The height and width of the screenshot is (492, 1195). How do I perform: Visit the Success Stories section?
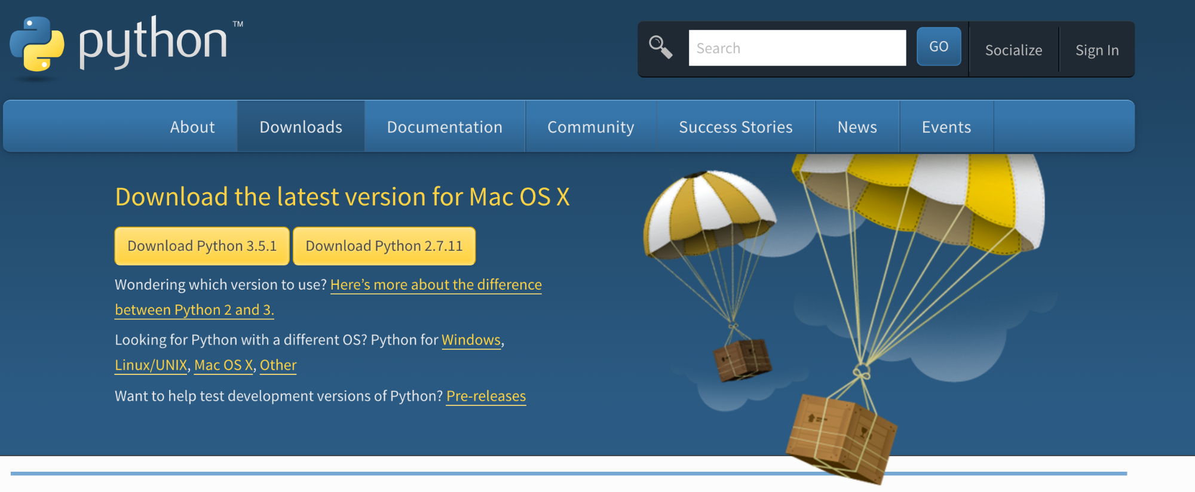[736, 127]
